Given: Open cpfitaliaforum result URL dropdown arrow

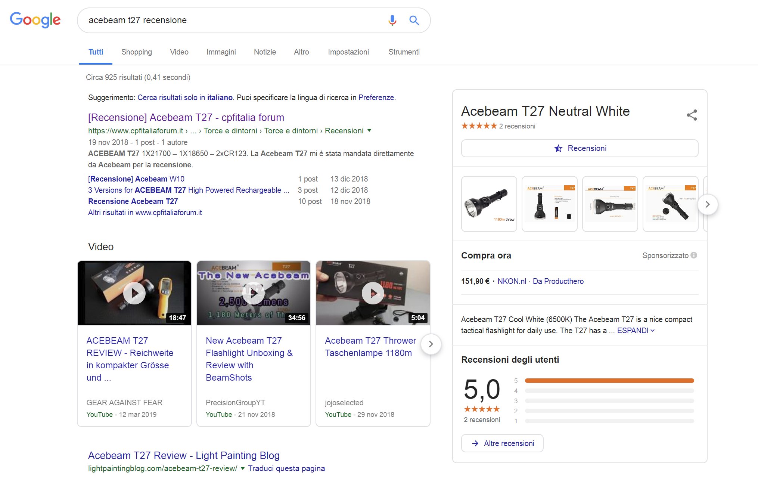Looking at the screenshot, I should point(369,130).
